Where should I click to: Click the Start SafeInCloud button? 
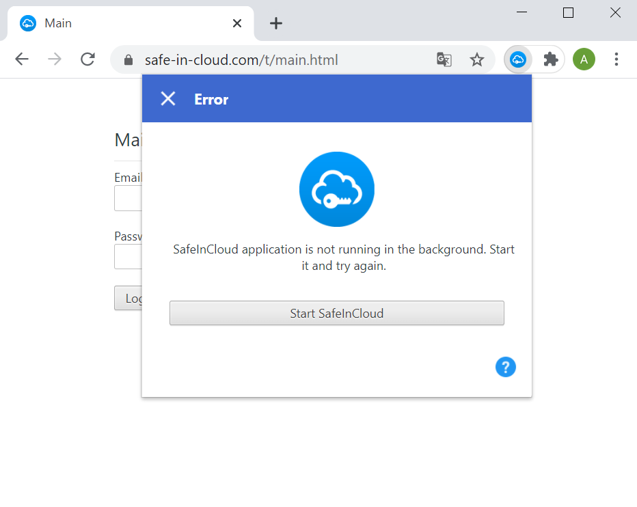point(337,313)
